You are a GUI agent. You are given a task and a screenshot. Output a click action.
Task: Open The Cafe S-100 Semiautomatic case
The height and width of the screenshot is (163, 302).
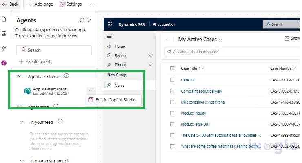click(x=221, y=135)
